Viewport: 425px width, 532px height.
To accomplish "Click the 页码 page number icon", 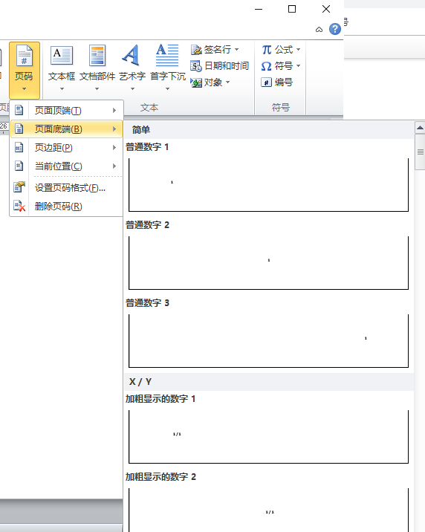I will pyautogui.click(x=24, y=56).
